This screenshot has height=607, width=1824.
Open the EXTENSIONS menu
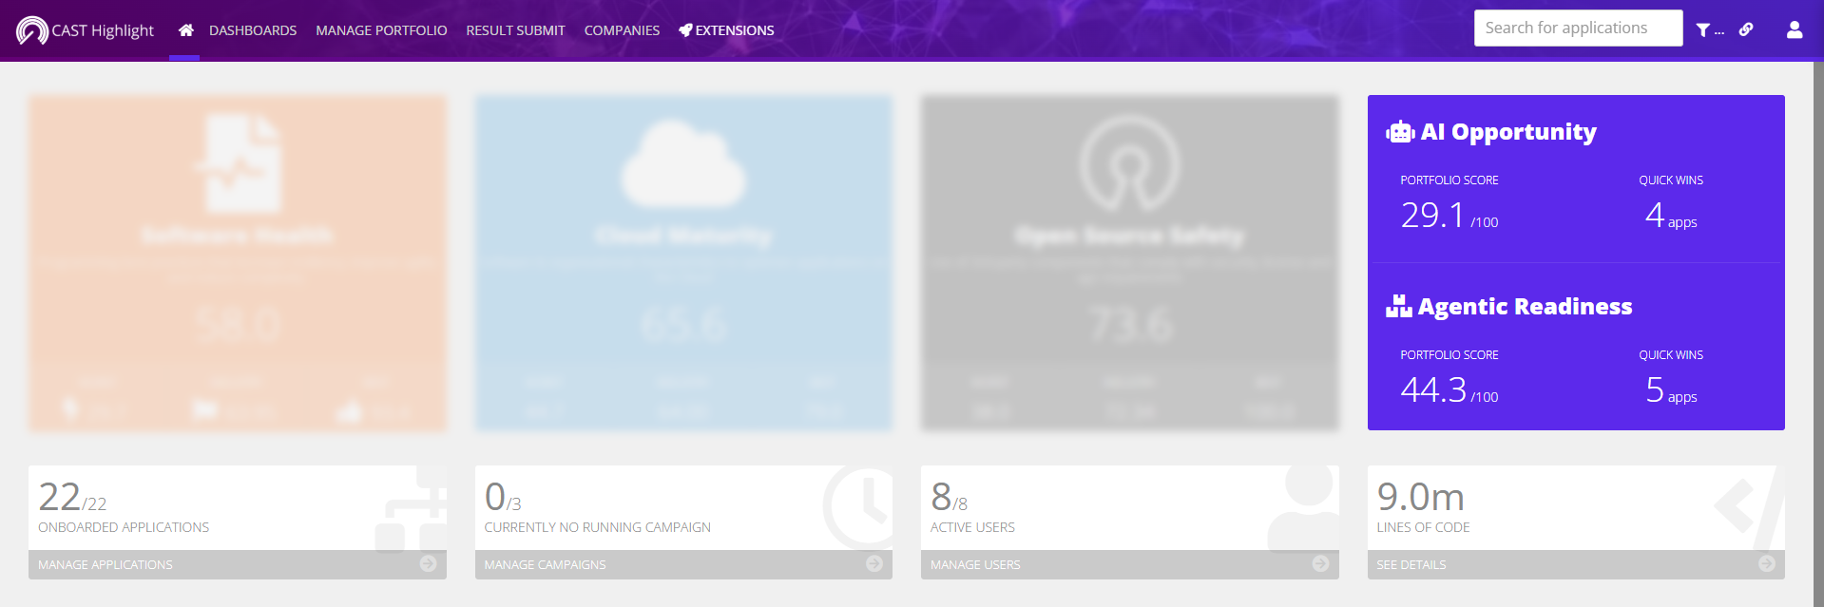tap(726, 30)
